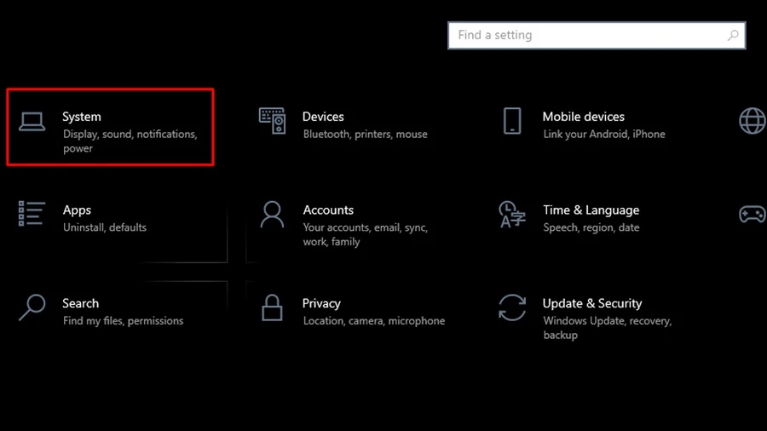Open the System settings heading
This screenshot has height=431, width=767.
pos(82,117)
